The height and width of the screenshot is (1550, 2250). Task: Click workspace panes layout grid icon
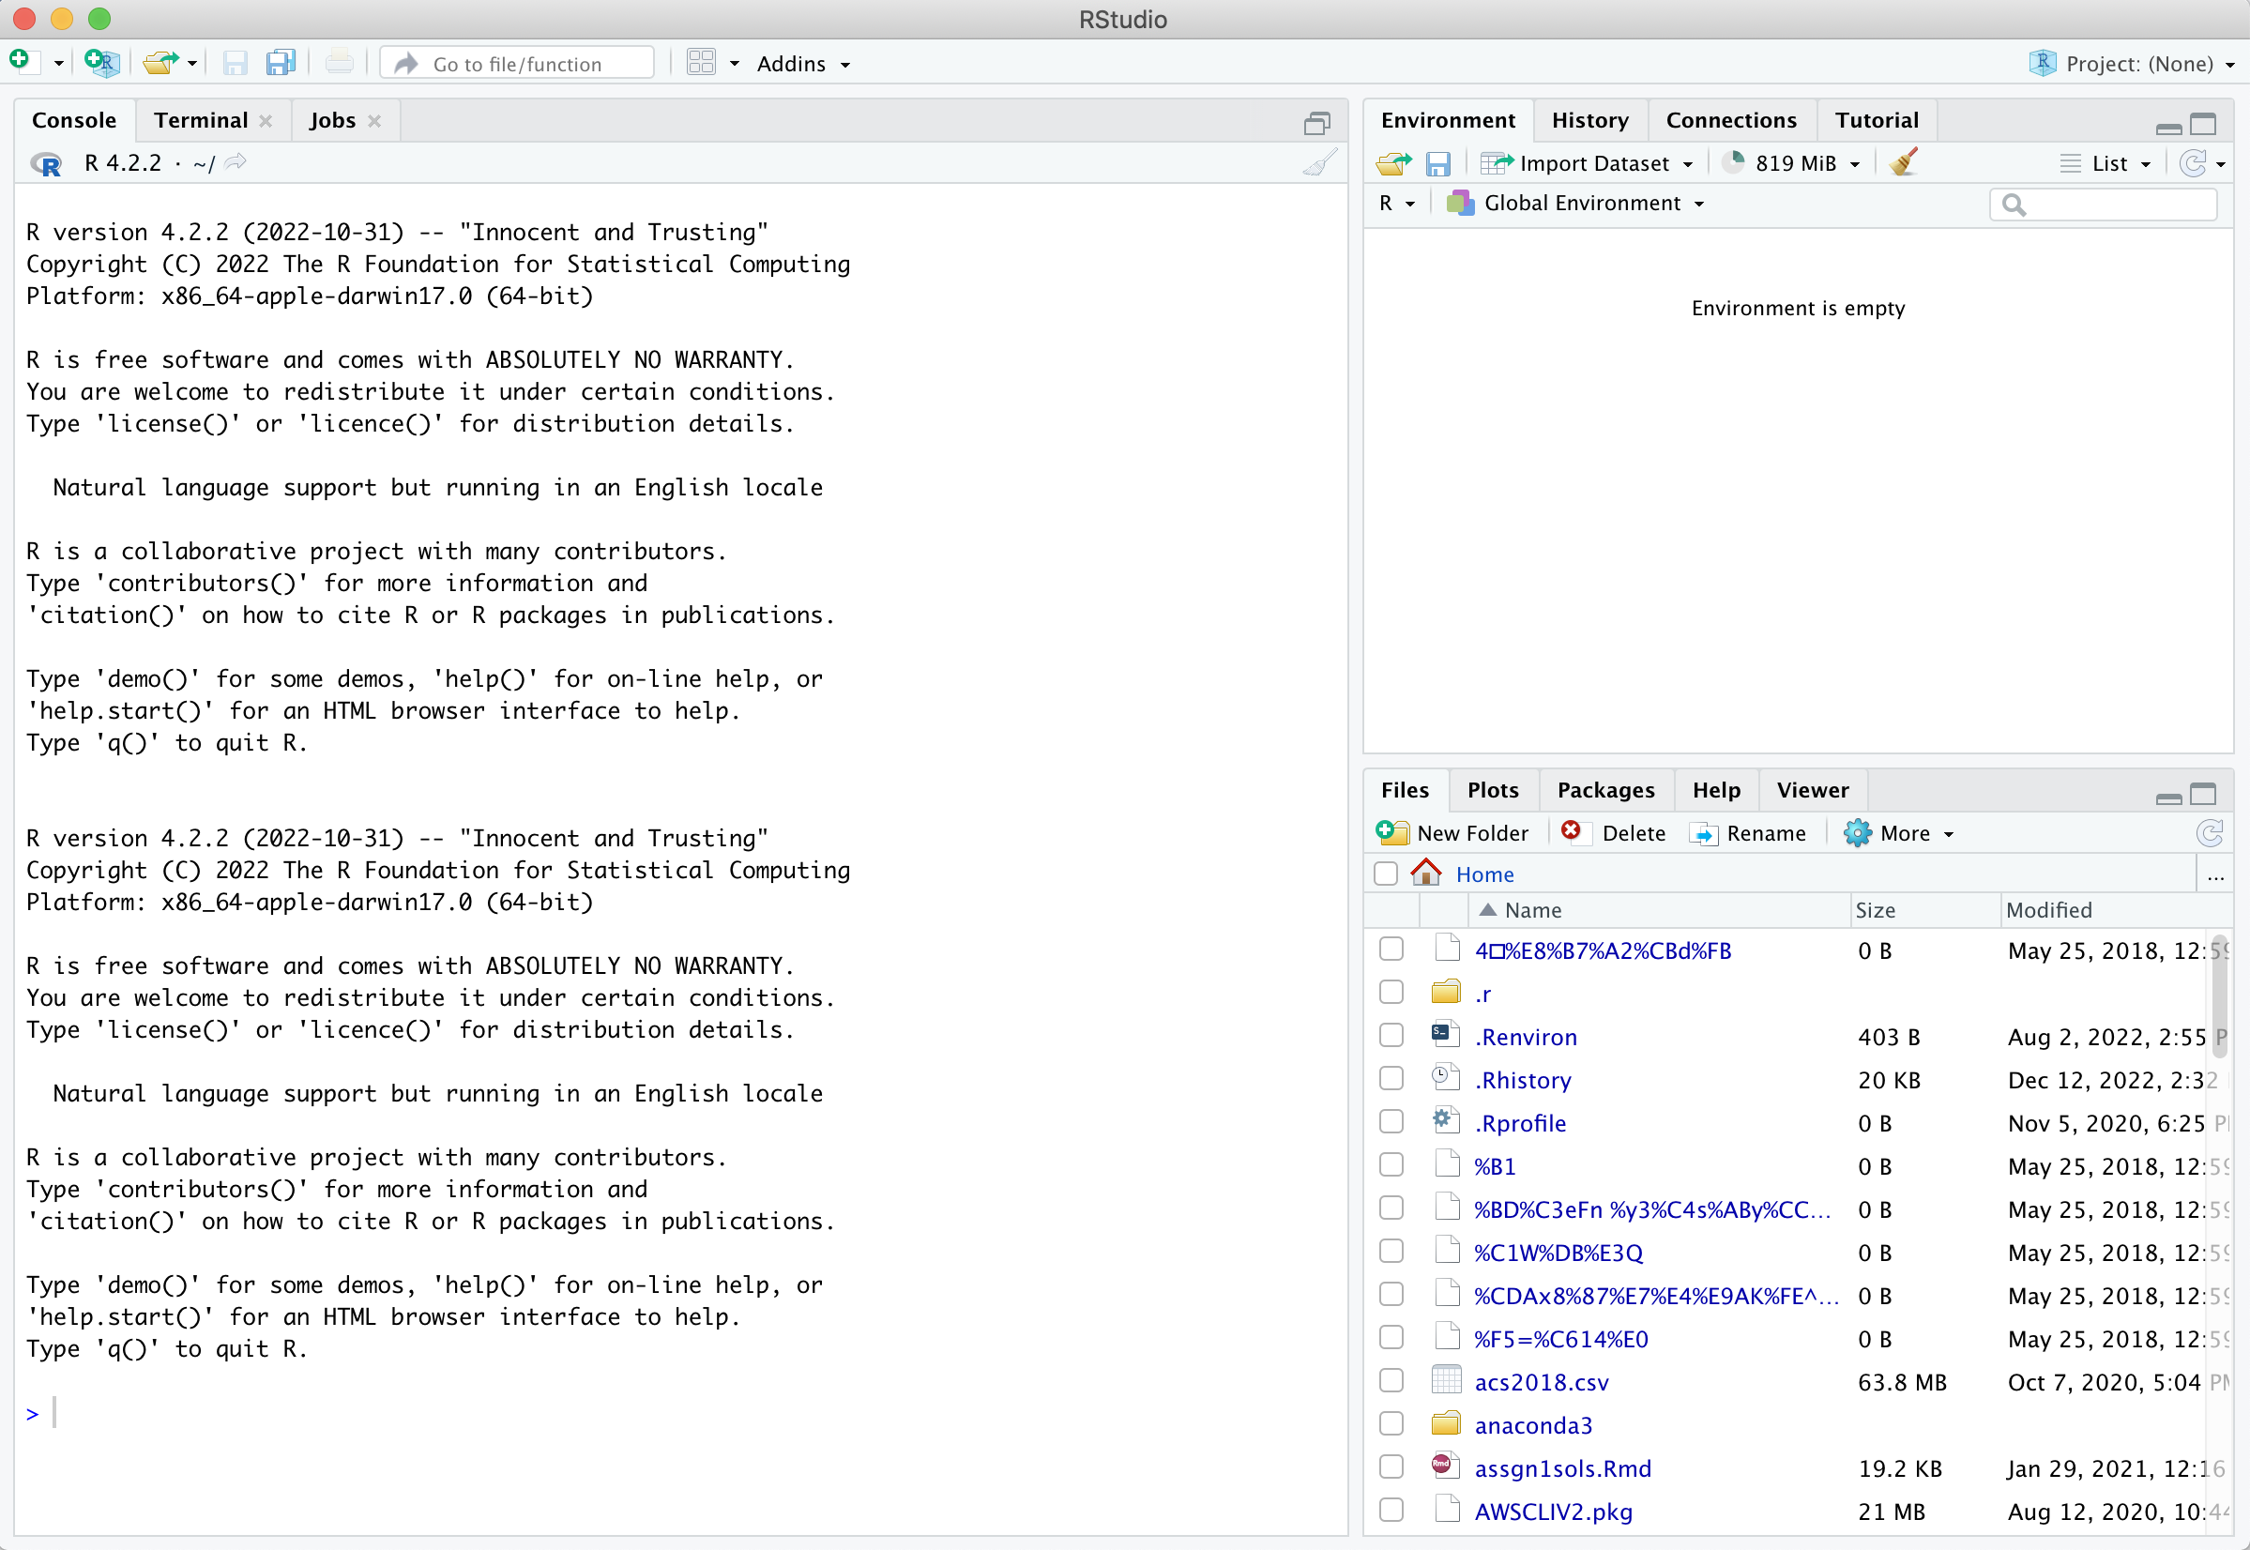point(701,63)
